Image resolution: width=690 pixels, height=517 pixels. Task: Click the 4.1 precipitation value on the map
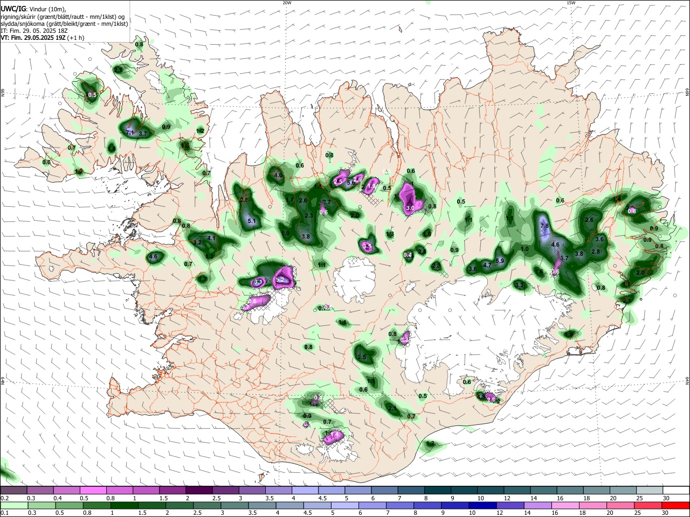tap(211, 238)
